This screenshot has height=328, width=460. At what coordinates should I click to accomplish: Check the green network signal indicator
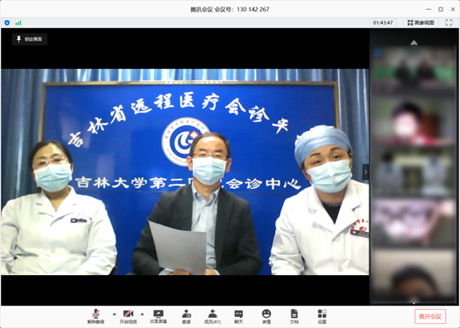pyautogui.click(x=18, y=22)
